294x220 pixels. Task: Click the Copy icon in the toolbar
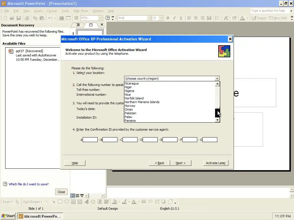pos(35,18)
